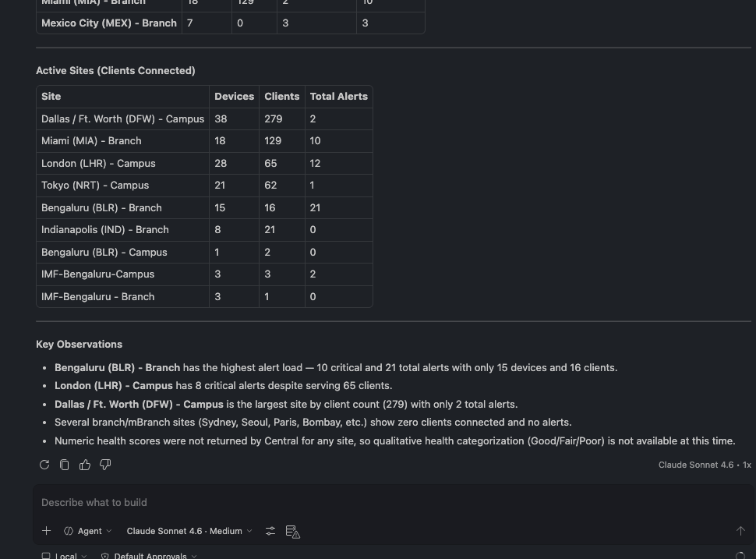
Task: Toggle the Agent mode brackets icon
Action: coord(68,531)
